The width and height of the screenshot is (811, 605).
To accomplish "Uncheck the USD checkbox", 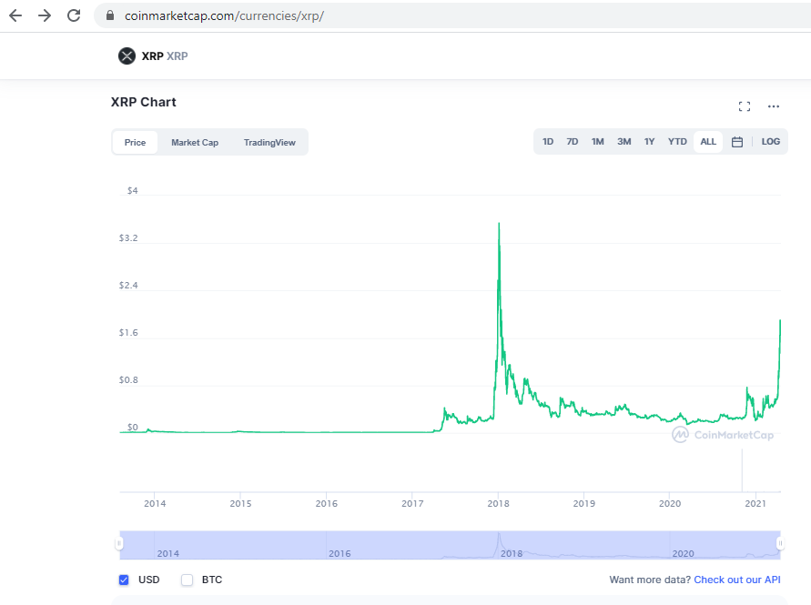I will pyautogui.click(x=124, y=580).
